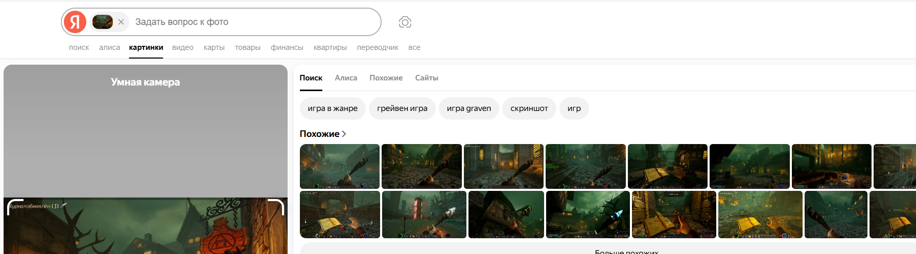The height and width of the screenshot is (254, 916).
Task: Open the thumbnail with white-tipped torch staff
Action: coord(424,214)
